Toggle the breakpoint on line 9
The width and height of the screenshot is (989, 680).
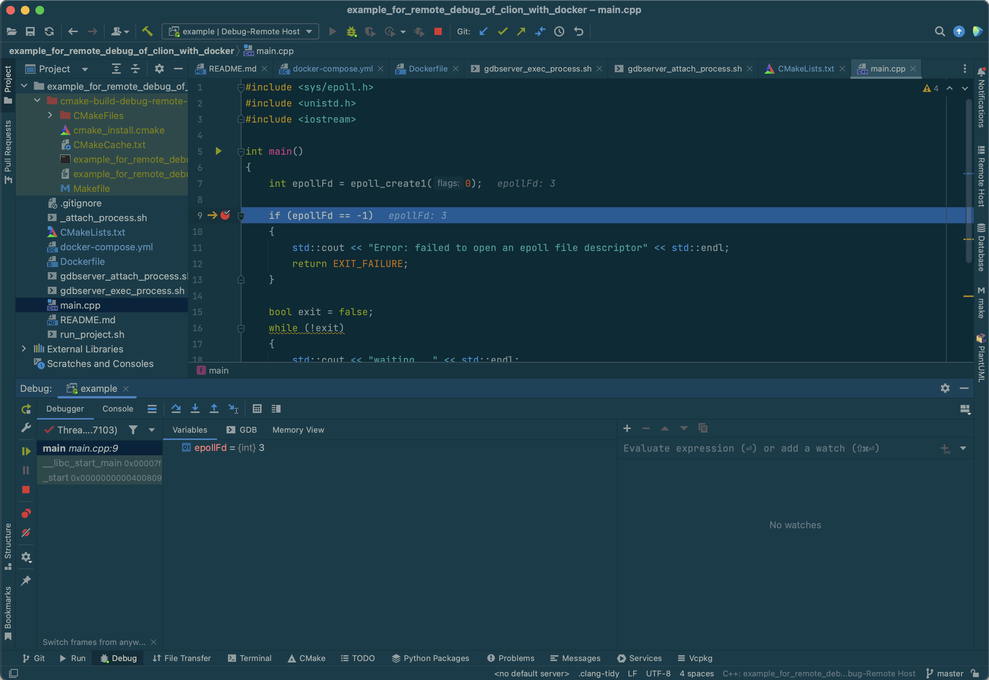tap(225, 215)
